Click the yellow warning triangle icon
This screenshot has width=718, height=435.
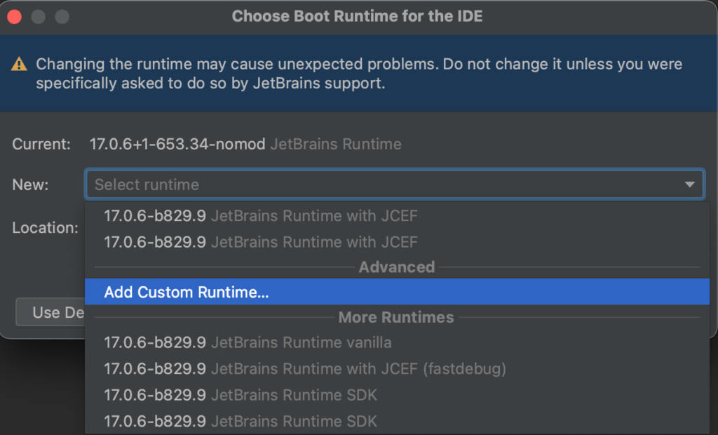pyautogui.click(x=19, y=64)
